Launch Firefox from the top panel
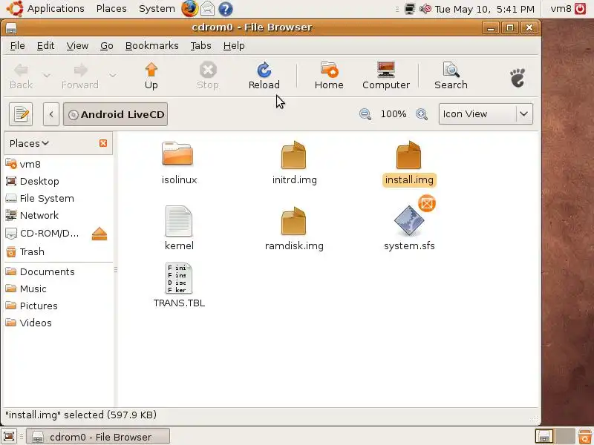The width and height of the screenshot is (594, 445). pyautogui.click(x=189, y=9)
